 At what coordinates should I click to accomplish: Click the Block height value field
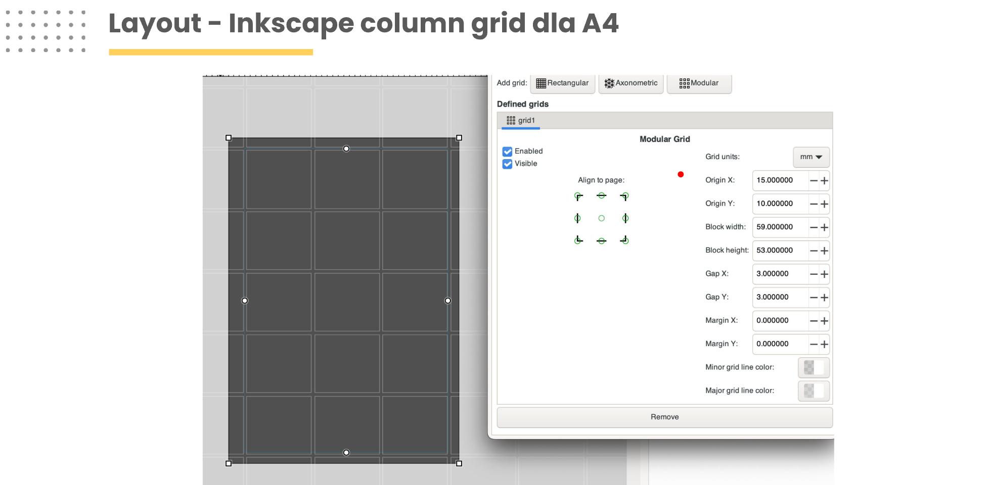(x=780, y=251)
